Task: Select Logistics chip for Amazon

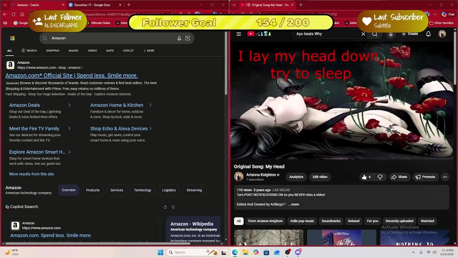Action: pyautogui.click(x=169, y=190)
